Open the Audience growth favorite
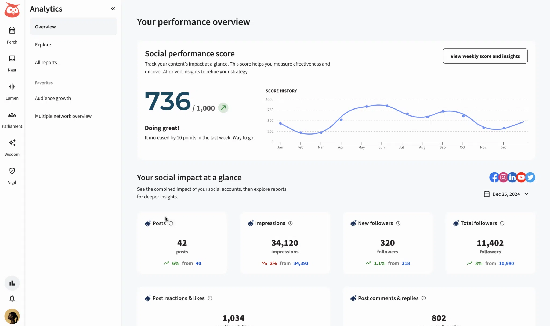The image size is (550, 326). (x=53, y=98)
